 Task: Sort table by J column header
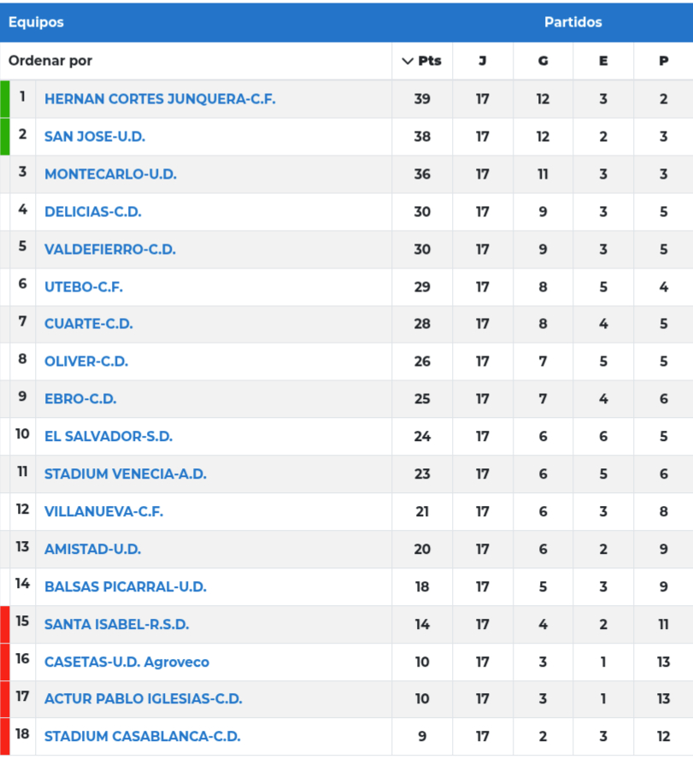click(483, 61)
